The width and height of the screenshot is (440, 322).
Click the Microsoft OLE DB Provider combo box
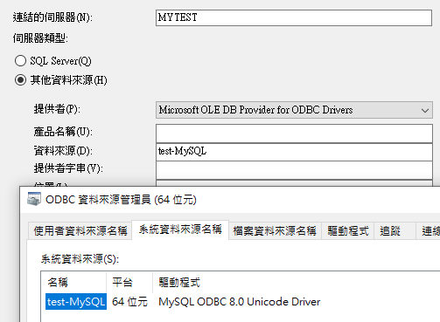[x=294, y=110]
